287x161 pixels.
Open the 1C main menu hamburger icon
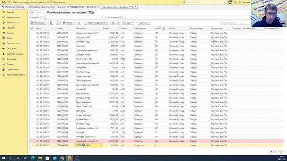9,2
